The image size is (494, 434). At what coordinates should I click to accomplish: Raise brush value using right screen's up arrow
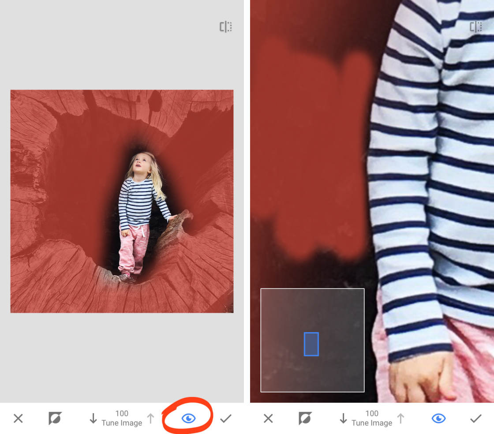click(400, 418)
